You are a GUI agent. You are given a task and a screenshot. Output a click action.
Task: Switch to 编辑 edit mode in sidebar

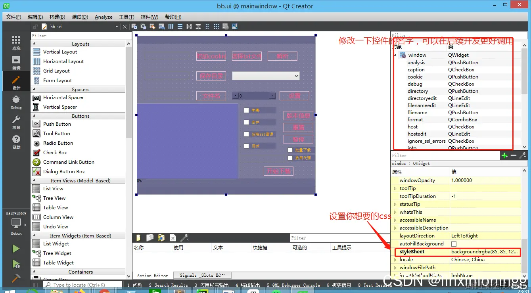[16, 62]
